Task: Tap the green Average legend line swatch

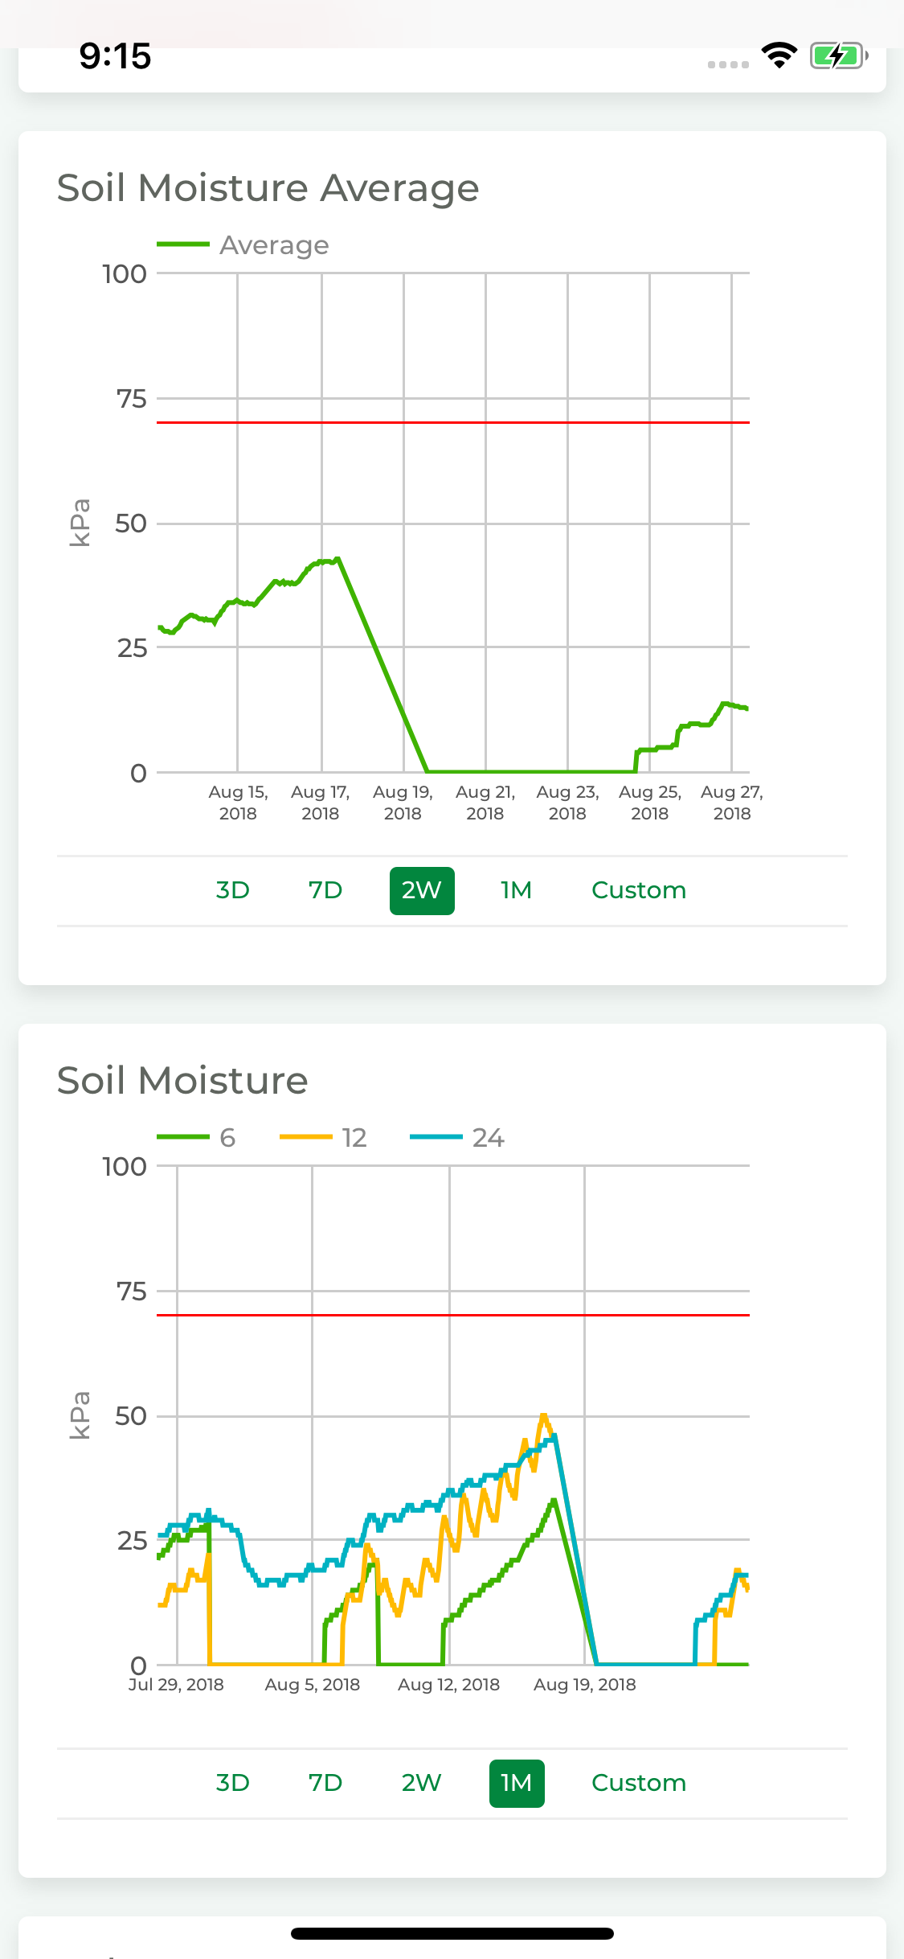Action: click(183, 244)
